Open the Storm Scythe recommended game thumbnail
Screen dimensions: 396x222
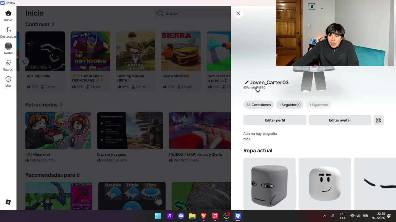[59, 196]
